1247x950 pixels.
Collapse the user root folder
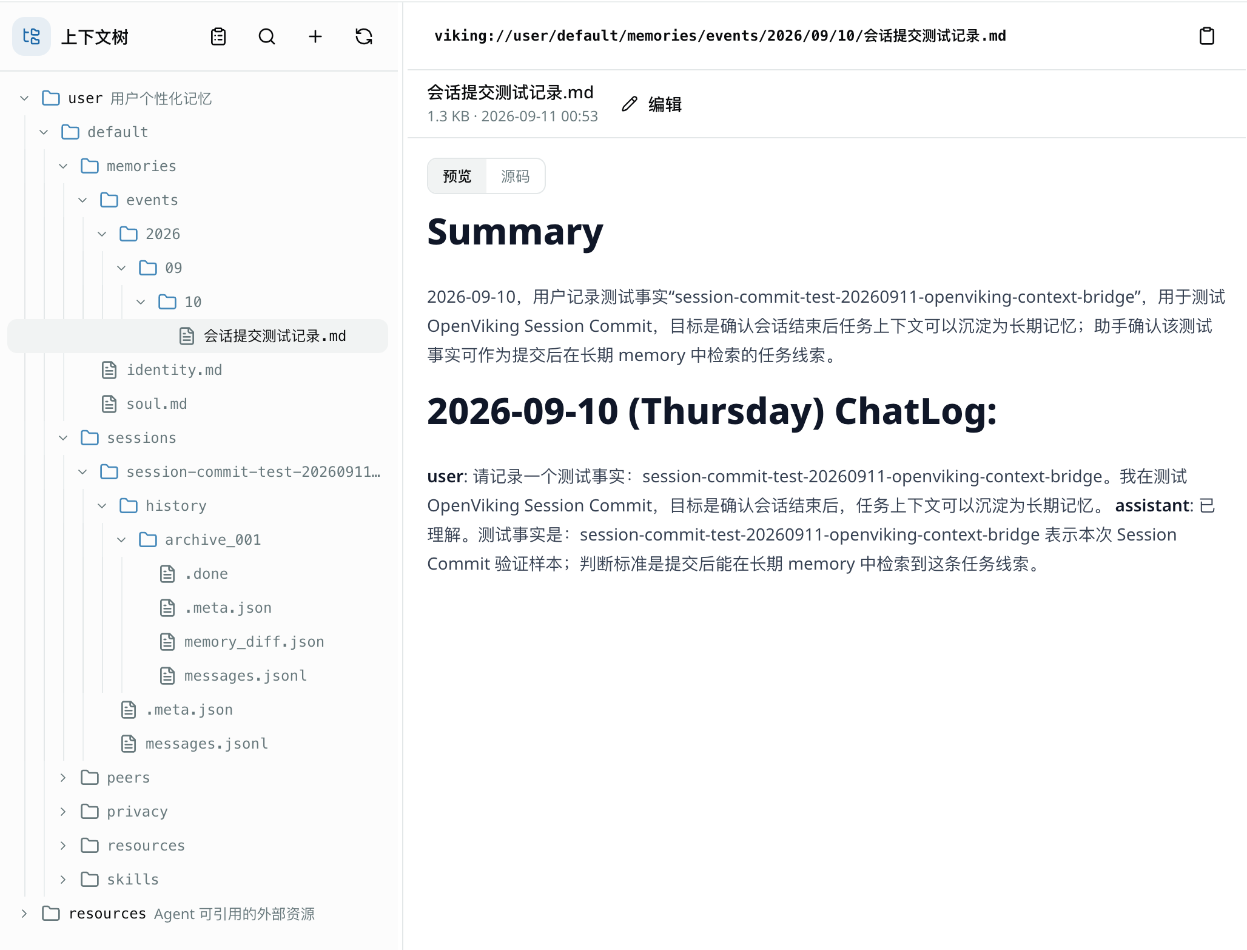(24, 98)
